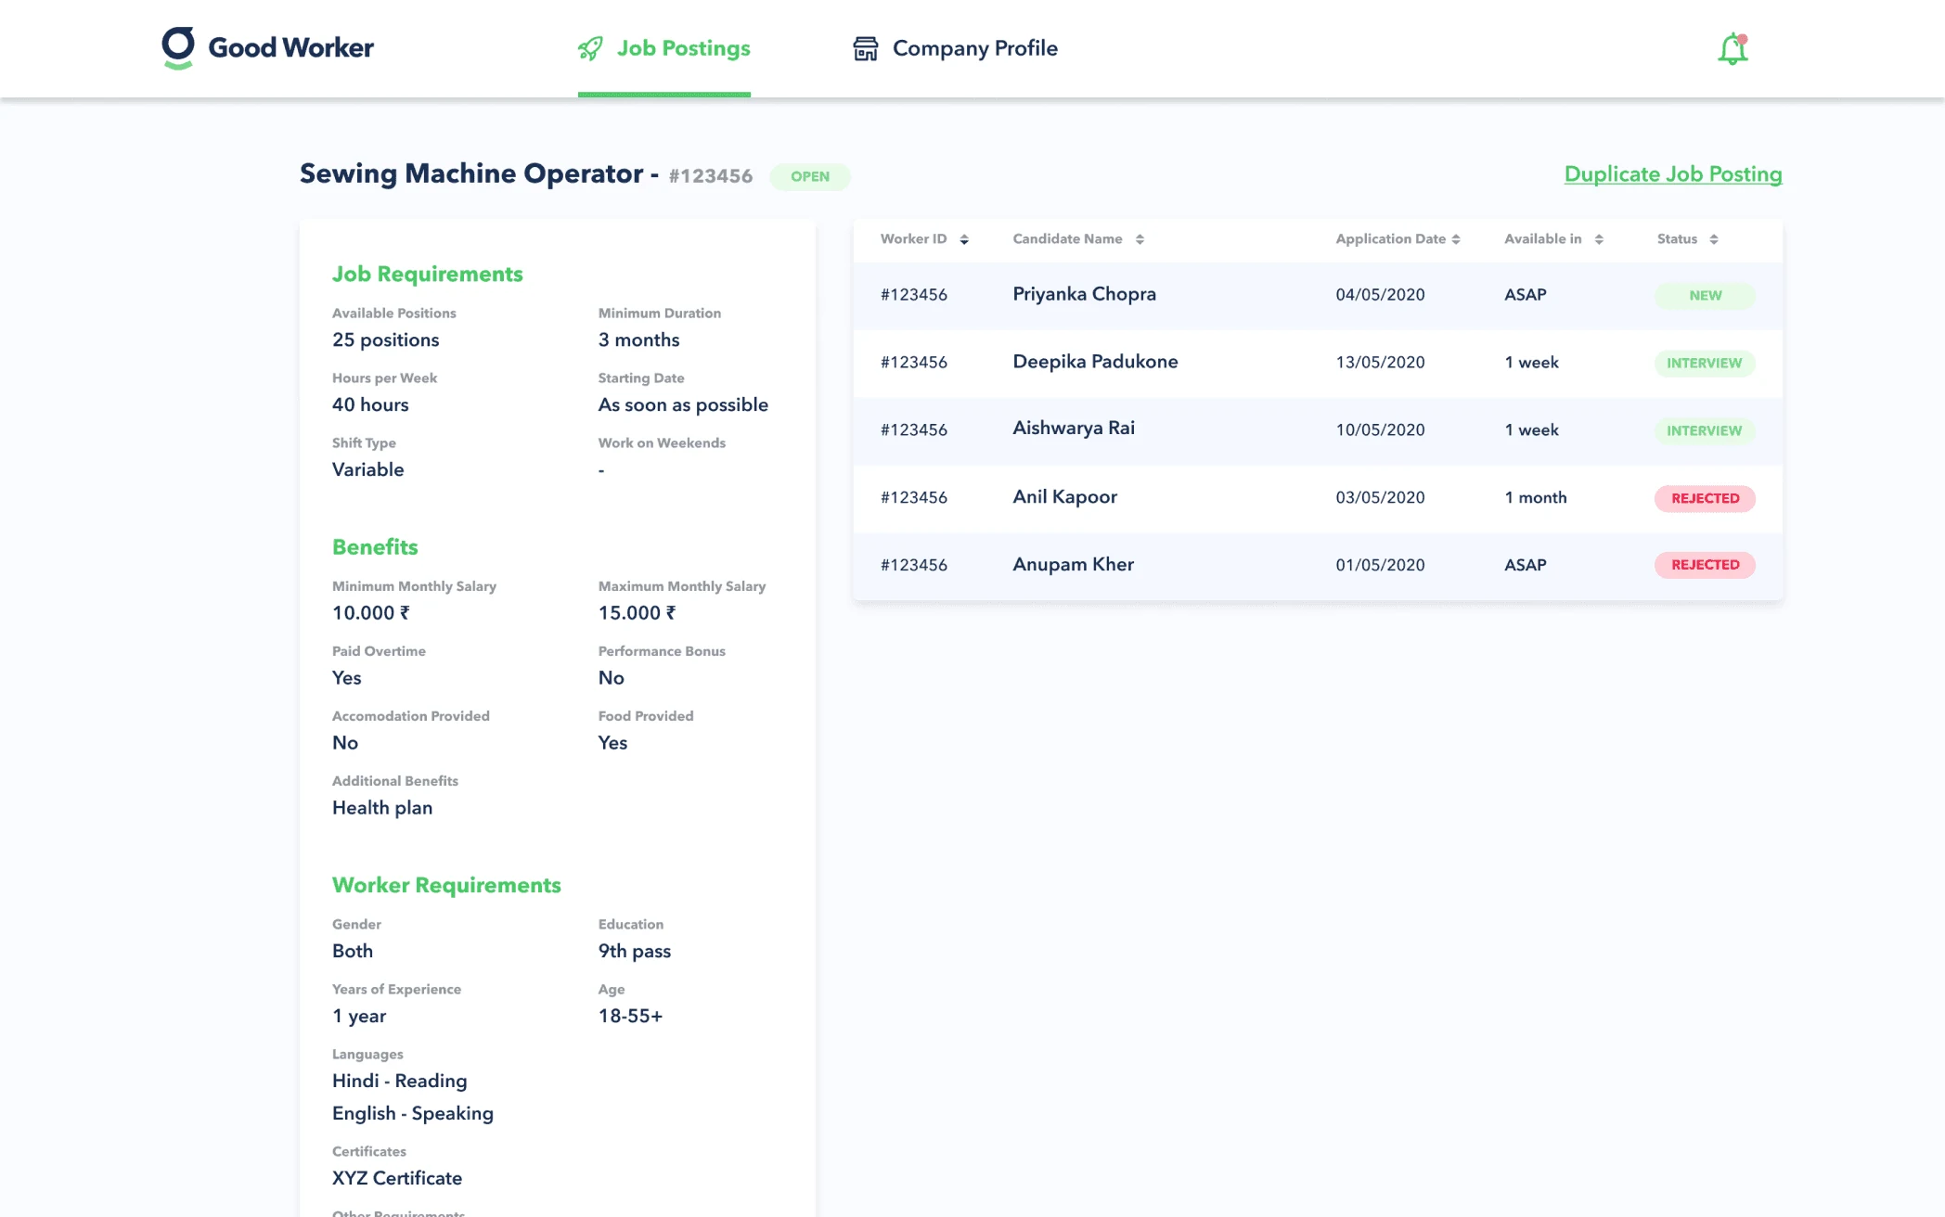Click the NEW status for Priyanka Chopra
The height and width of the screenshot is (1217, 1945).
tap(1705, 296)
